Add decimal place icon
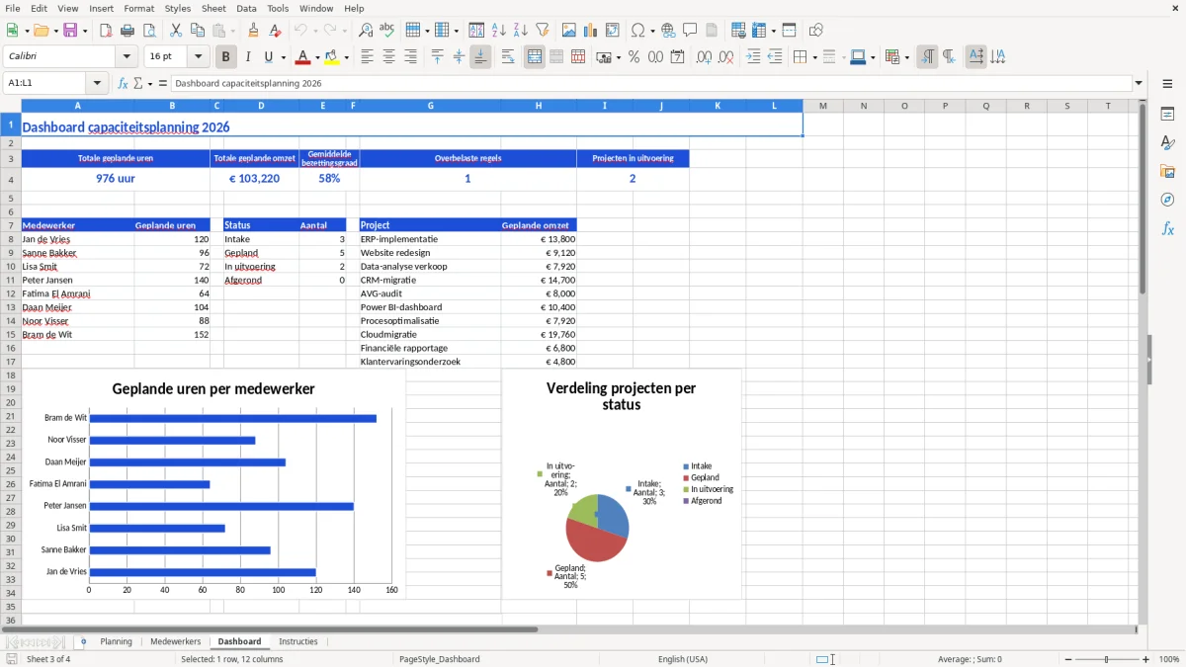1186x667 pixels. [705, 57]
